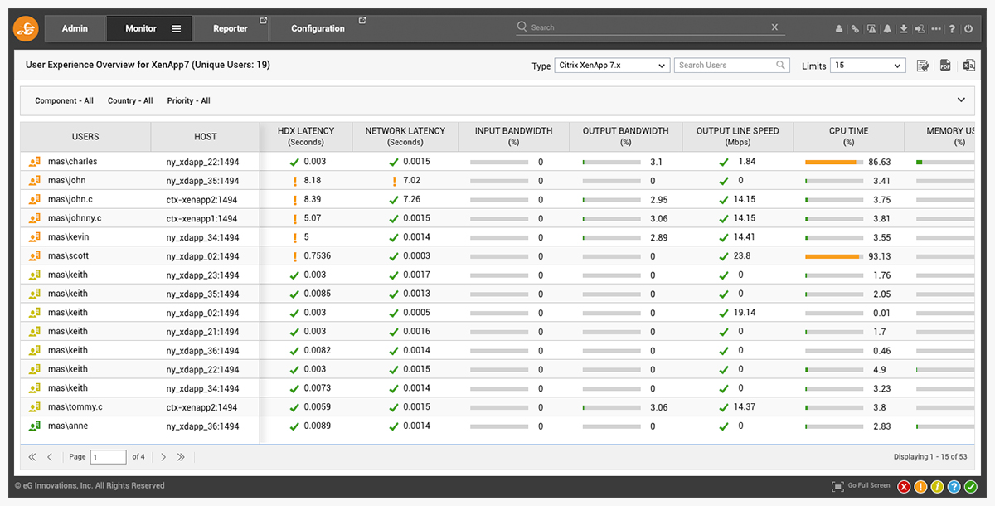Jump to the last page
The height and width of the screenshot is (506, 995).
[181, 457]
